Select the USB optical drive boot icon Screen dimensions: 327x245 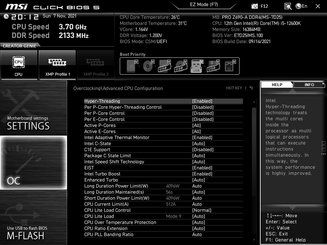(x=181, y=66)
